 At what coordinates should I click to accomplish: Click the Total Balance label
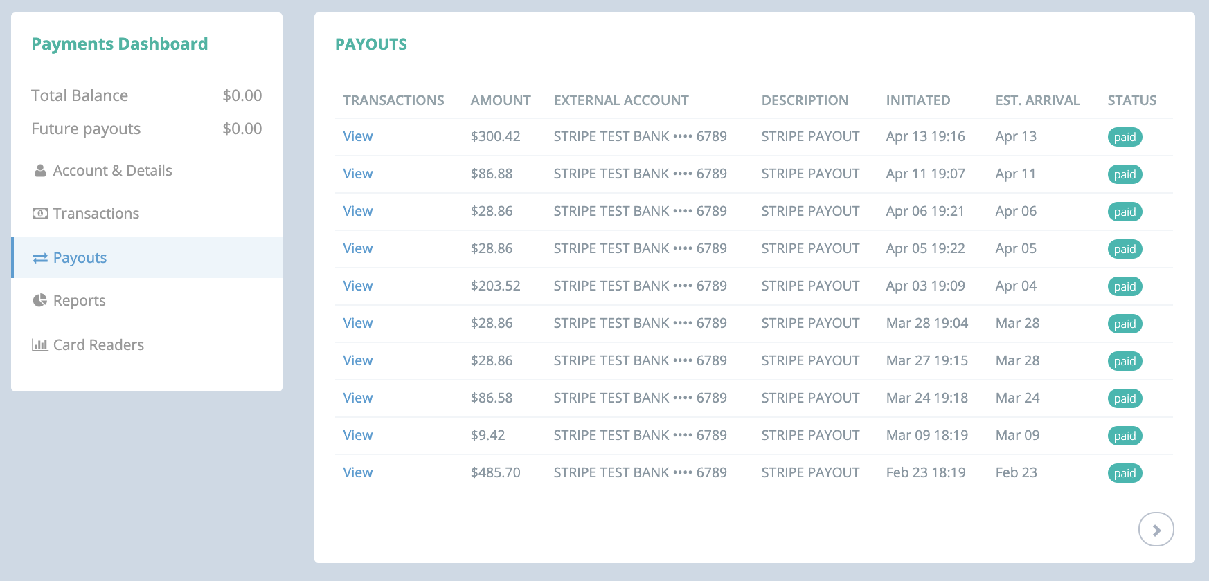pos(80,95)
